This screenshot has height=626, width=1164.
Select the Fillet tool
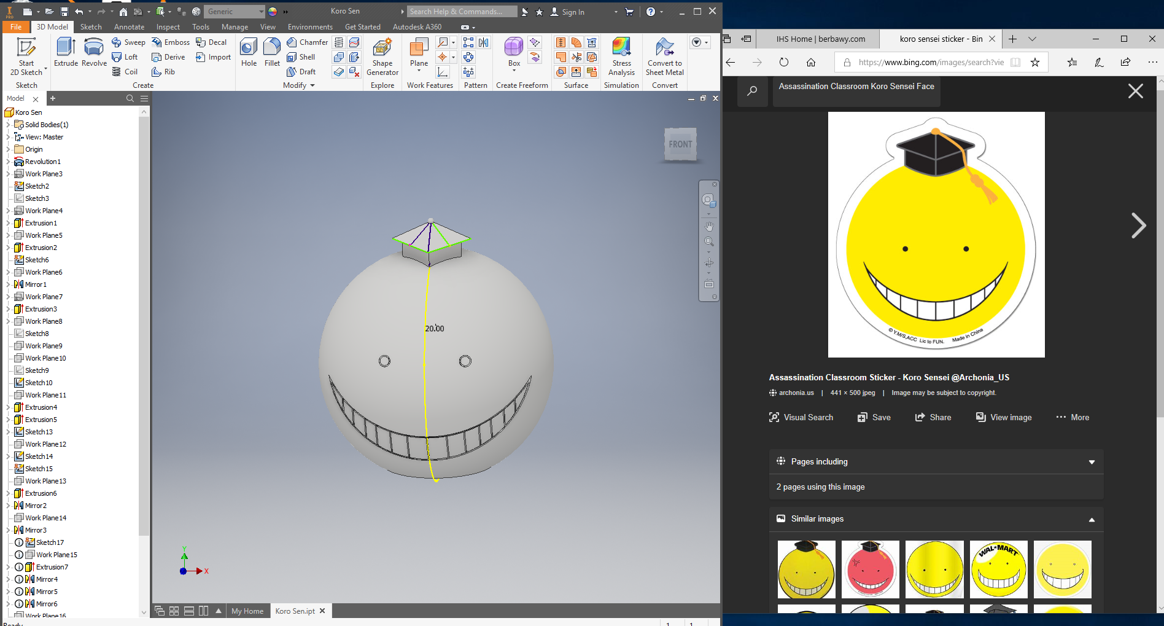[272, 52]
